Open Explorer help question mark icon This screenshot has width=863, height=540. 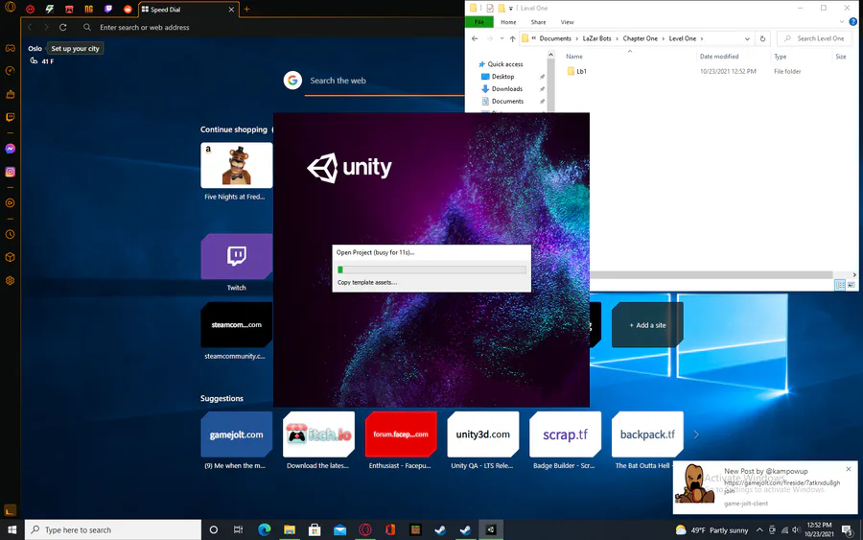coord(853,21)
